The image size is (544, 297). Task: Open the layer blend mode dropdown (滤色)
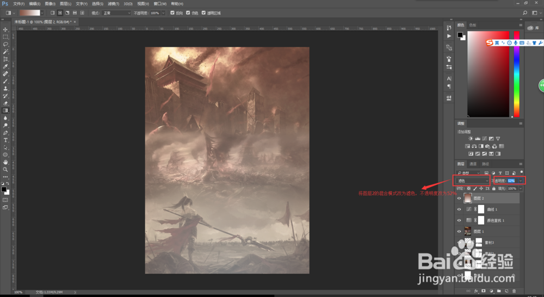point(472,181)
